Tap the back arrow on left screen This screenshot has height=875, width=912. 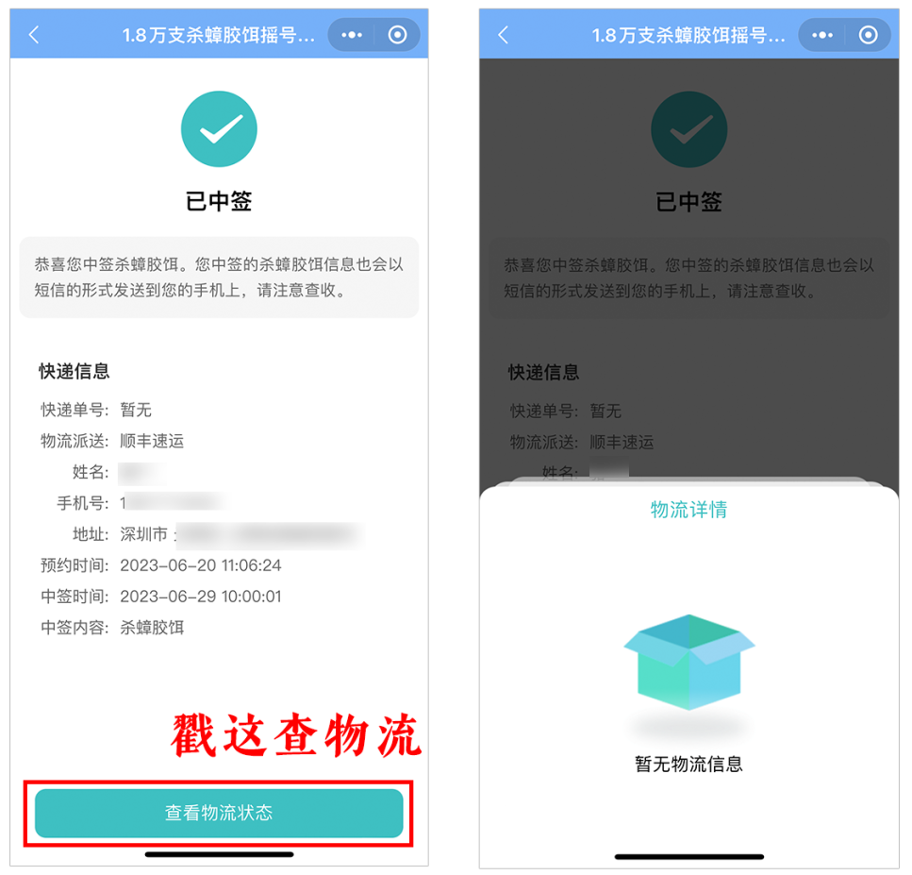click(x=34, y=35)
